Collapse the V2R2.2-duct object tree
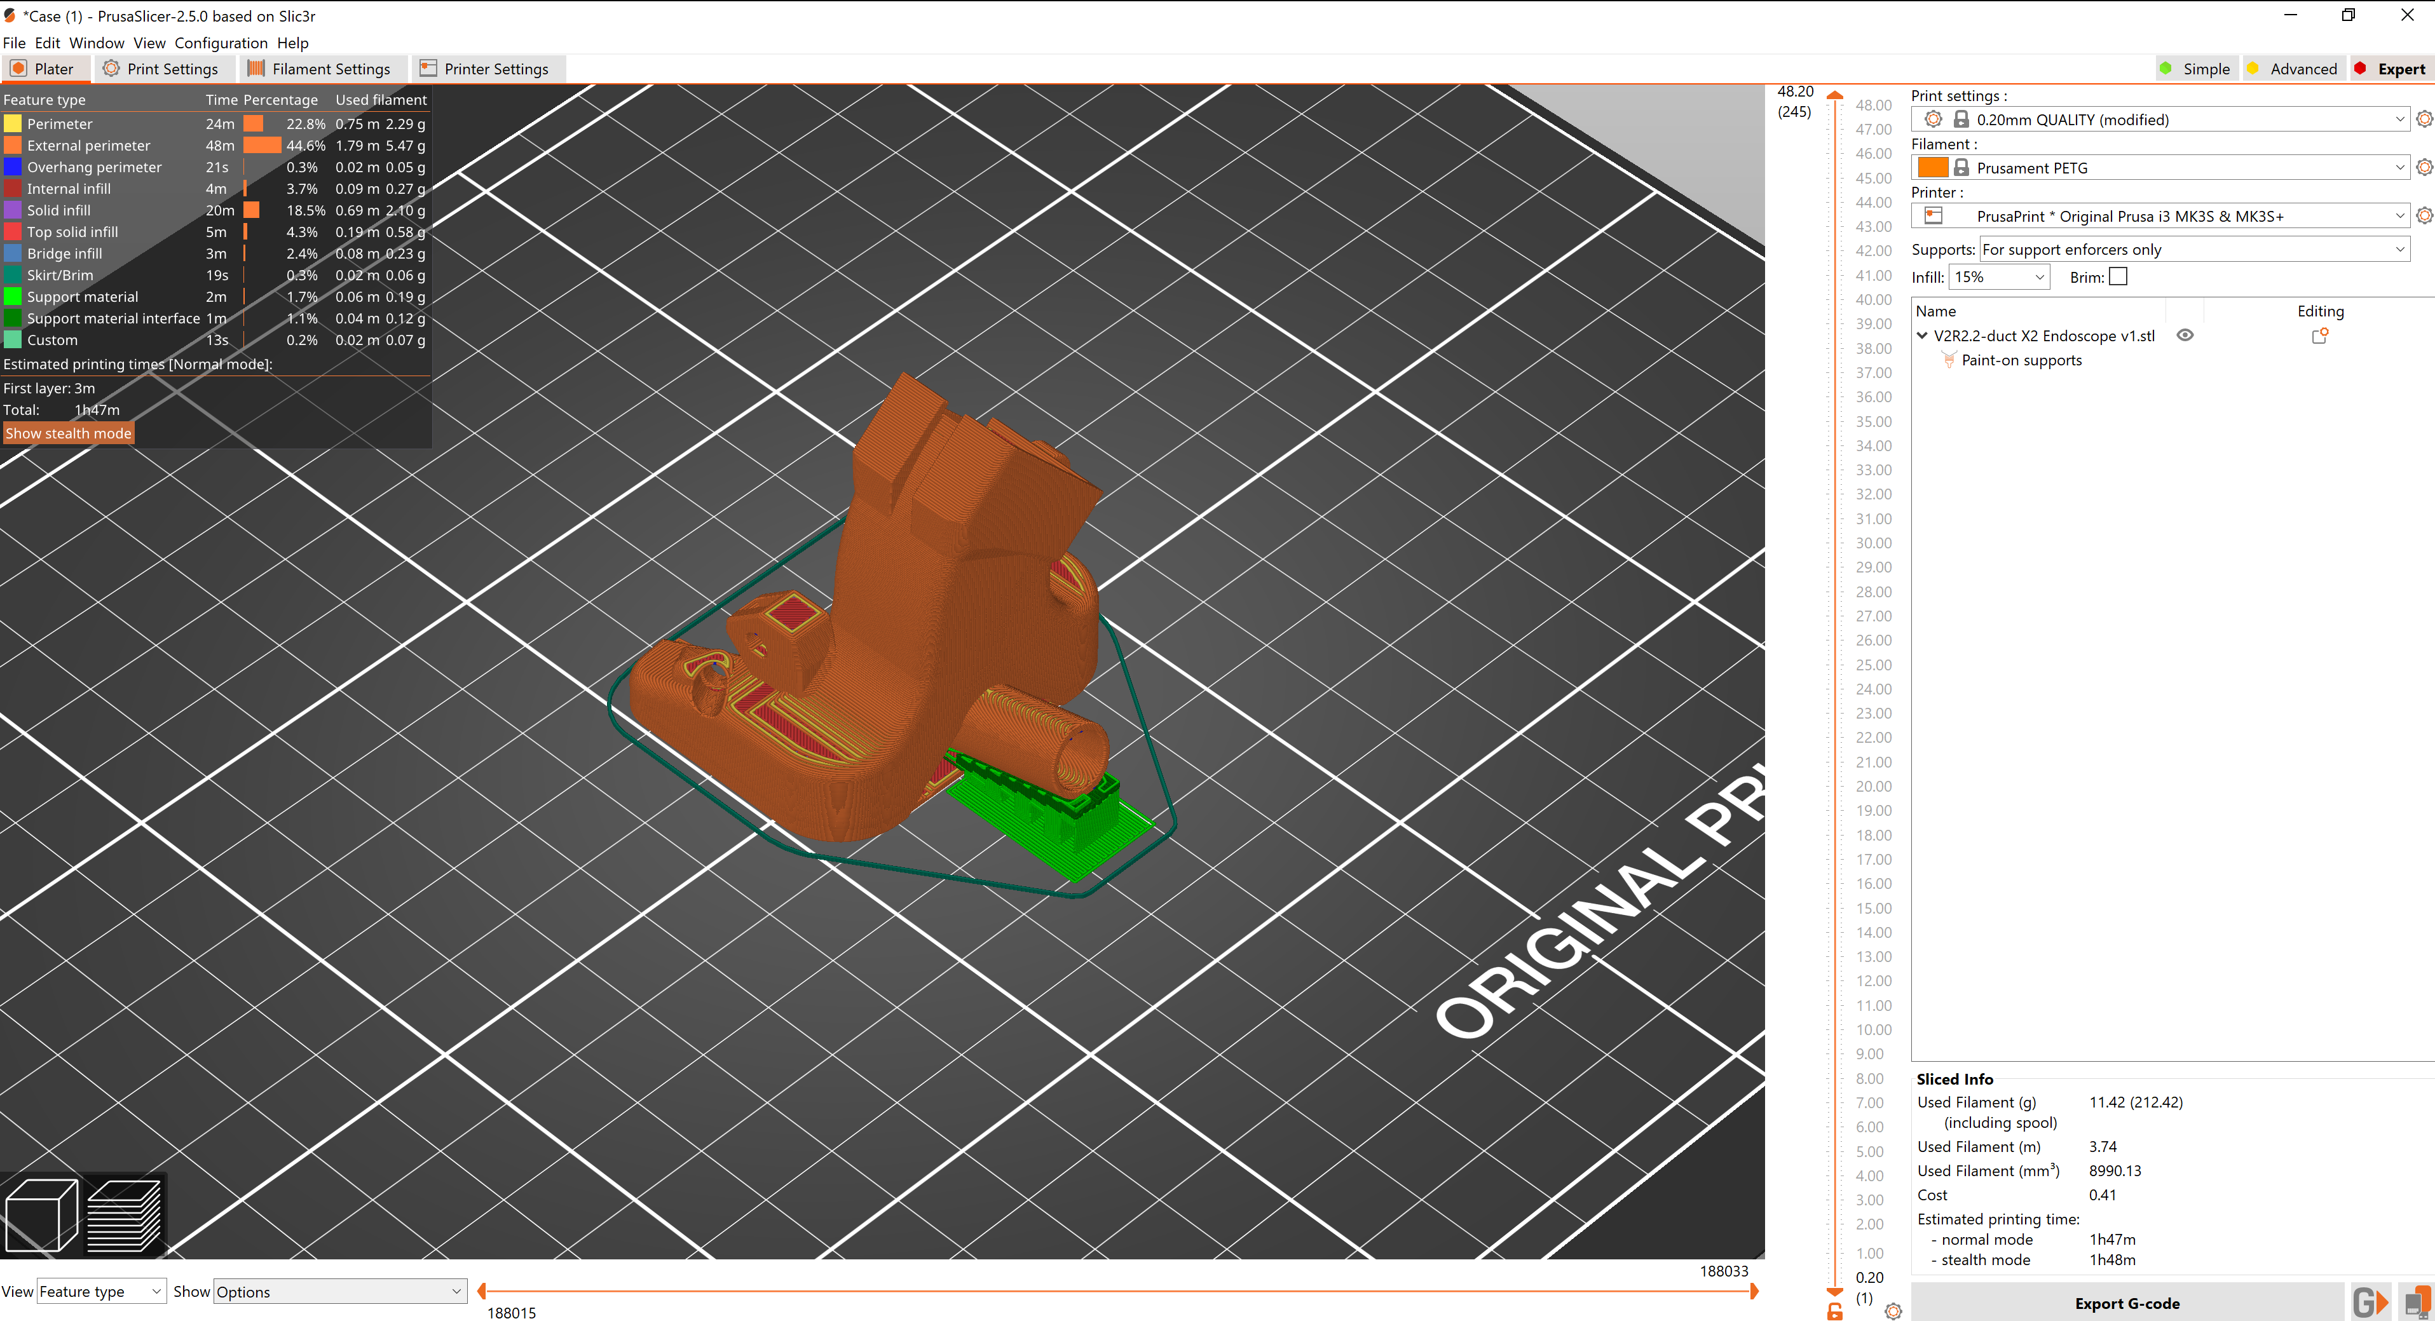This screenshot has width=2435, height=1321. coord(1921,335)
